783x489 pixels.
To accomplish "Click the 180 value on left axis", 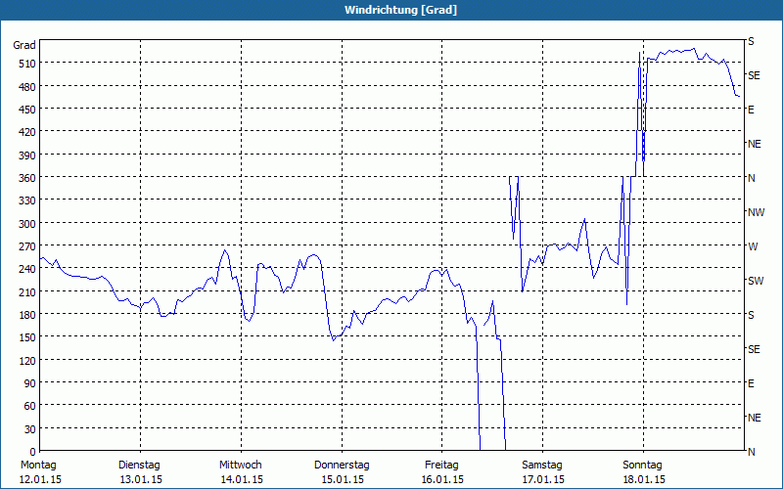I will coord(27,314).
